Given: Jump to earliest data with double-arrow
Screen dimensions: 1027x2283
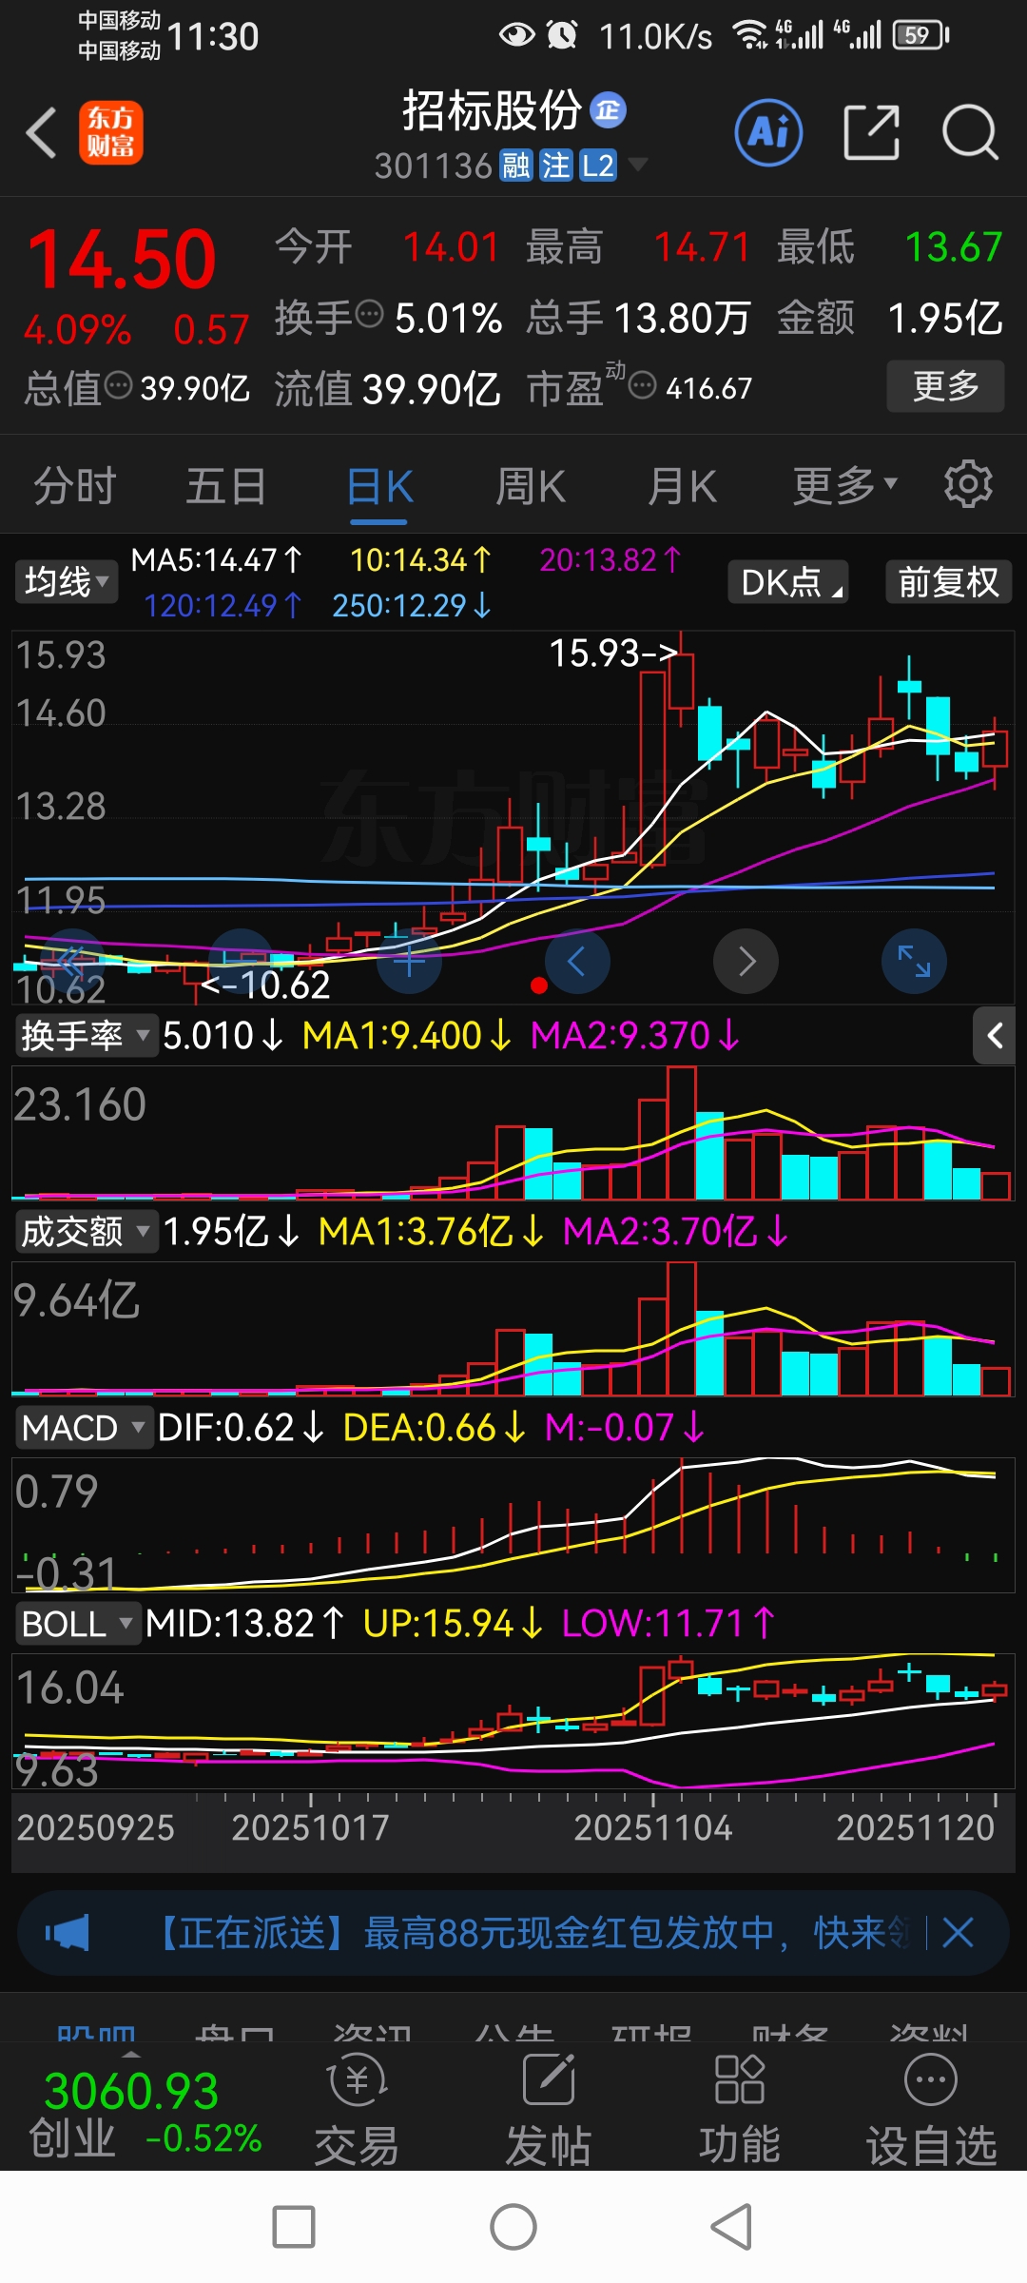Looking at the screenshot, I should 71,961.
